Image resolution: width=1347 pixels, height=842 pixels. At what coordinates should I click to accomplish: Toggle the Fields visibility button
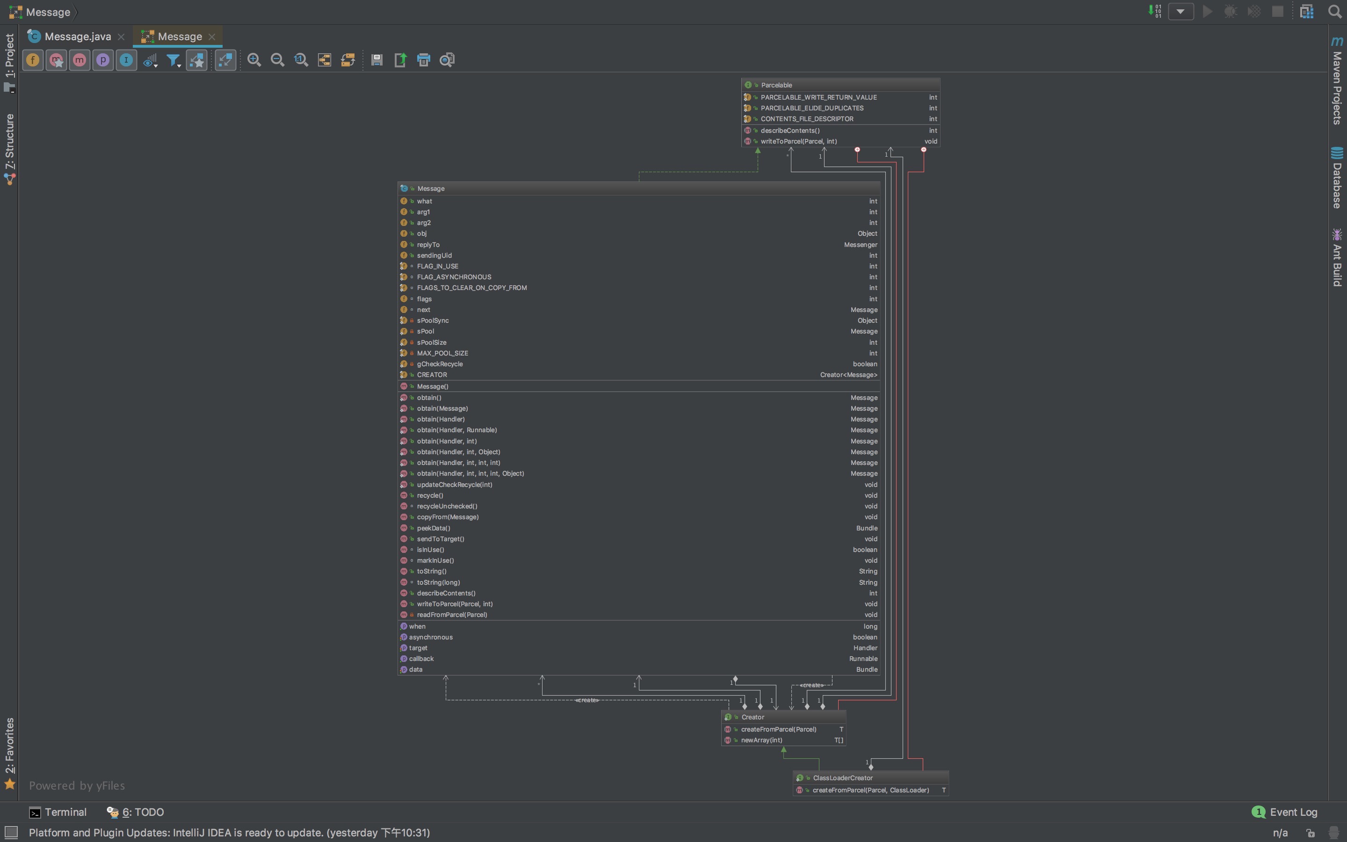click(x=33, y=60)
